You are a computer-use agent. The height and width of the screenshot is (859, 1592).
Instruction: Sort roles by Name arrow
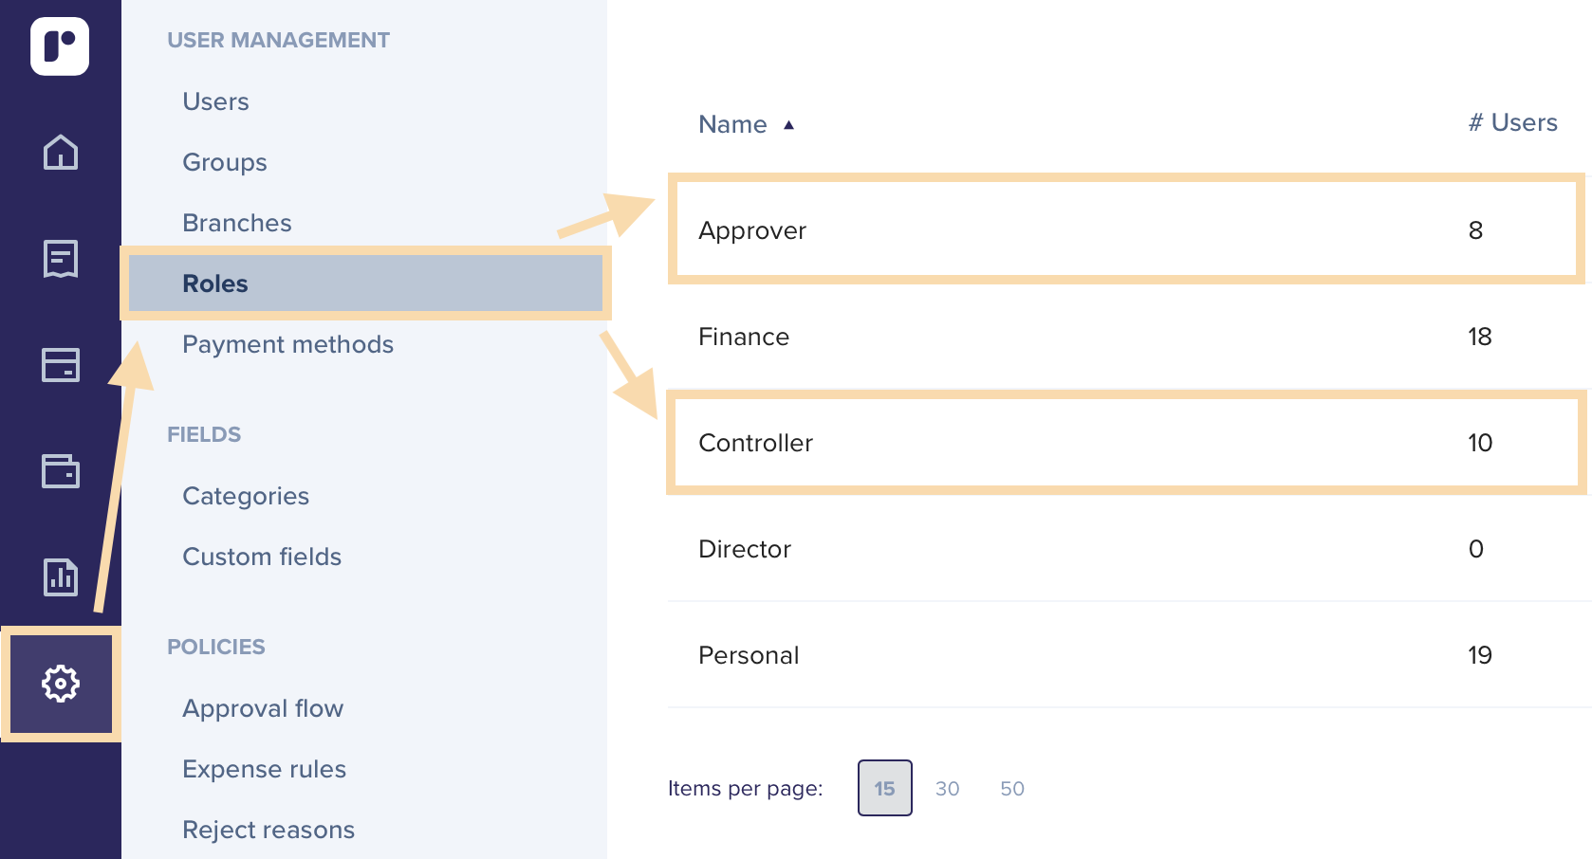[x=788, y=125]
